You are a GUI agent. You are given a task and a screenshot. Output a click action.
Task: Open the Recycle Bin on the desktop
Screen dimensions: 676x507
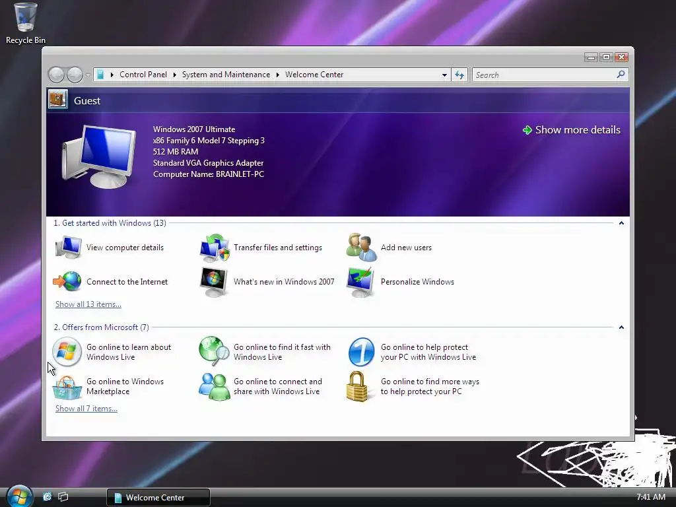(26, 23)
